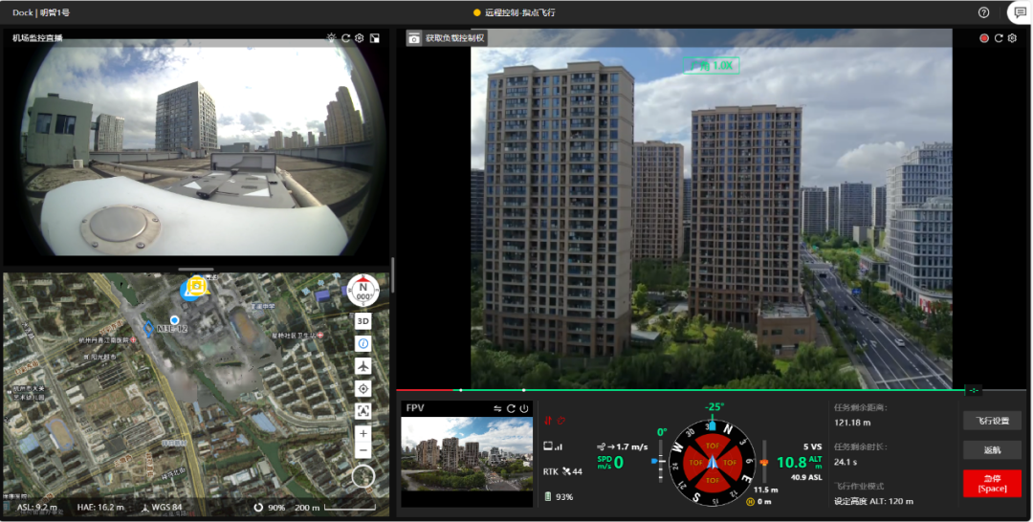Click the dock signal strength icon
The width and height of the screenshot is (1033, 522).
(553, 446)
